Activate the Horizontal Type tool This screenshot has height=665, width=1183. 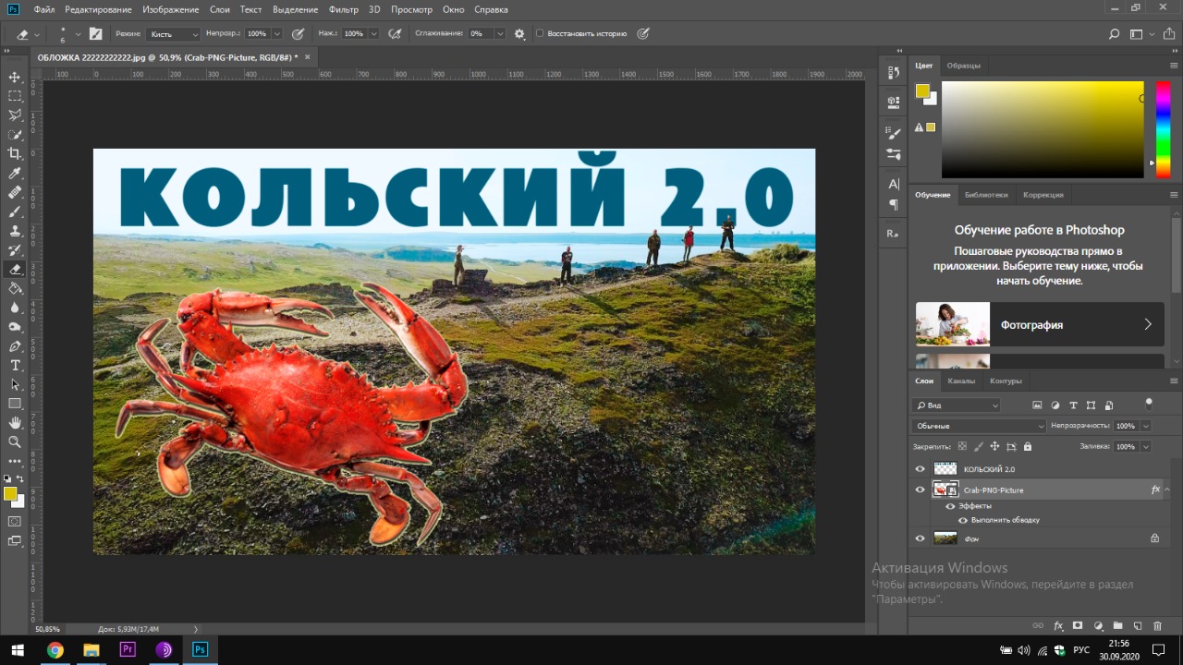tap(15, 365)
